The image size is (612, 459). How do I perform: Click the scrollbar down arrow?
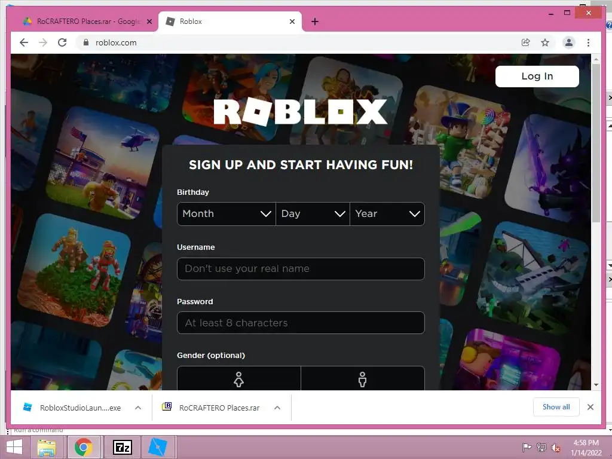point(596,385)
